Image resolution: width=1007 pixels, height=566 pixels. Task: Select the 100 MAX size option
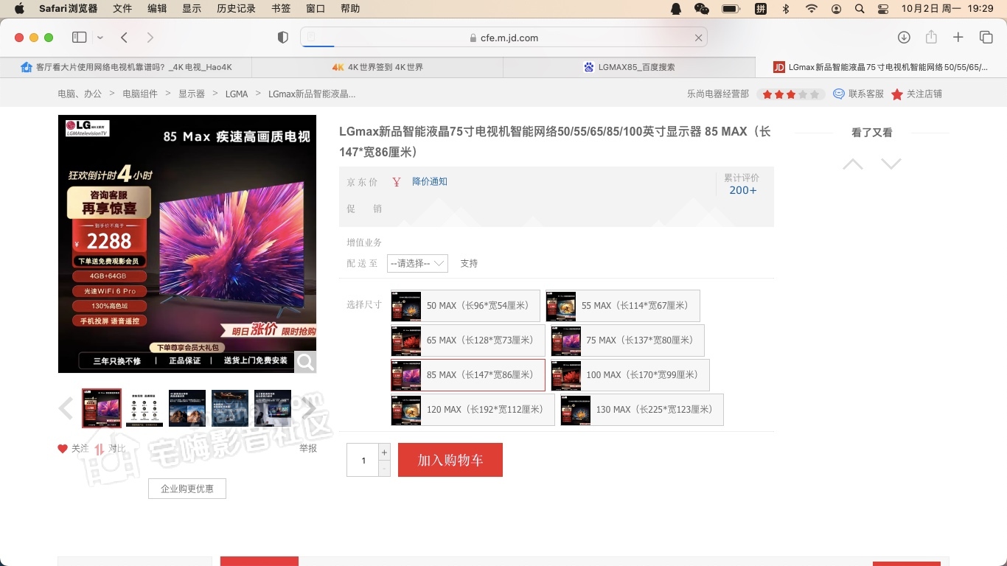(630, 375)
